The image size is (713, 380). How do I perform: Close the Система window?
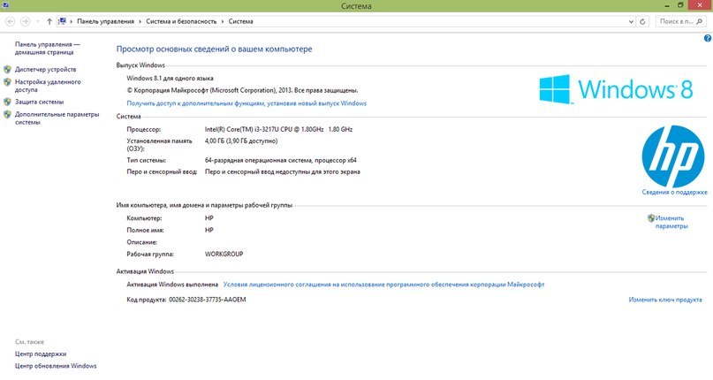point(700,5)
